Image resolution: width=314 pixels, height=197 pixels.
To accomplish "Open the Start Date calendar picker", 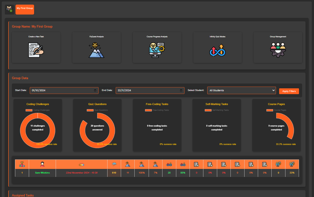I will click(x=95, y=90).
